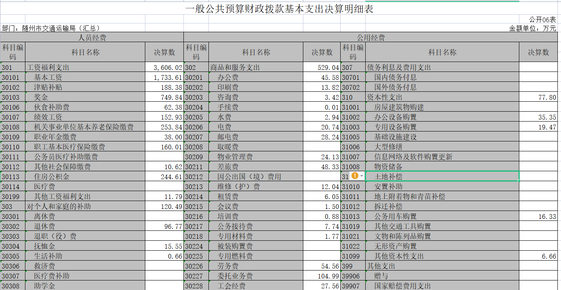This screenshot has width=561, height=290.
Task: Select the value 28.24 for 邮电费
Action: tap(322, 137)
